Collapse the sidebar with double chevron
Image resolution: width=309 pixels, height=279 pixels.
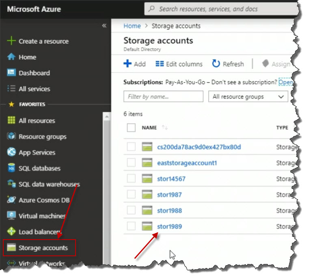[104, 26]
